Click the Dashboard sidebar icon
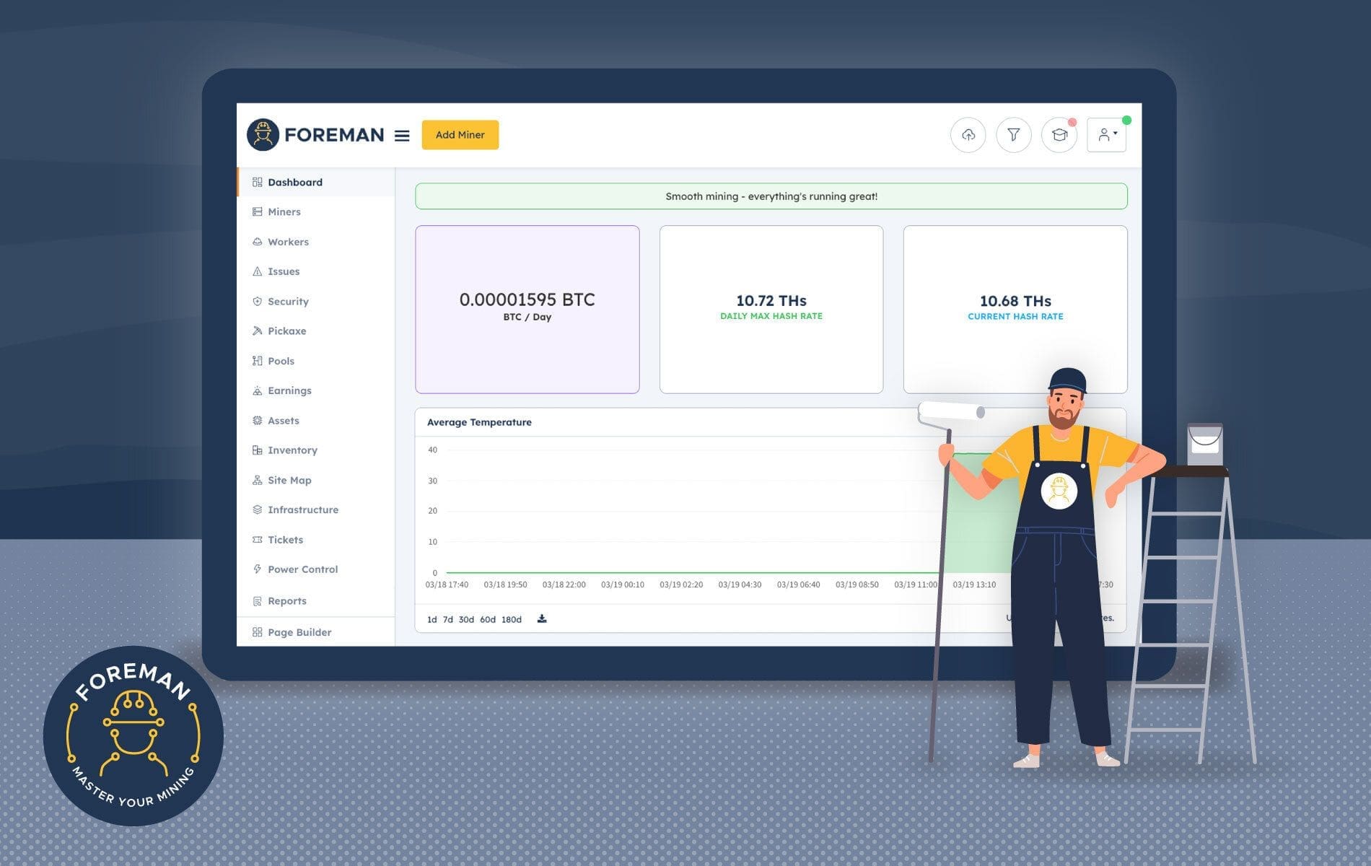The width and height of the screenshot is (1371, 866). 257,182
